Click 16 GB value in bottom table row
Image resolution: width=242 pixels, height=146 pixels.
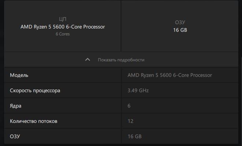tap(135, 137)
